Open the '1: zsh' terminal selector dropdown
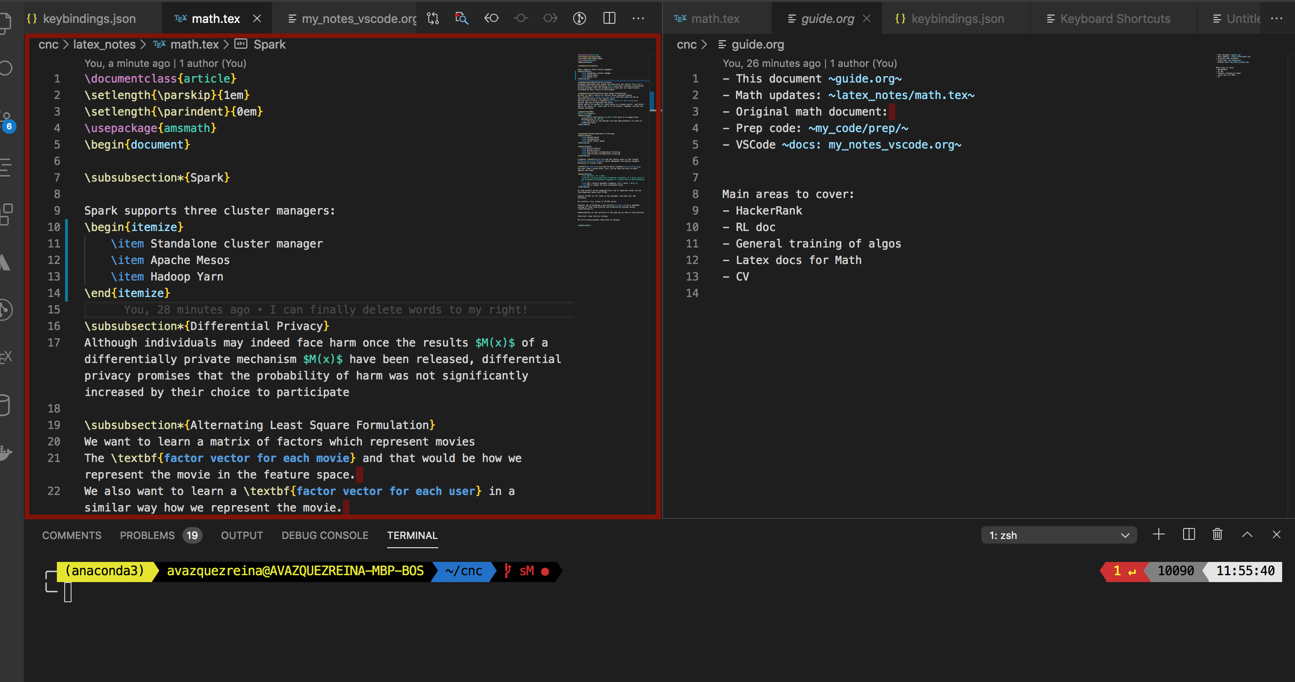The width and height of the screenshot is (1295, 682). click(1059, 535)
